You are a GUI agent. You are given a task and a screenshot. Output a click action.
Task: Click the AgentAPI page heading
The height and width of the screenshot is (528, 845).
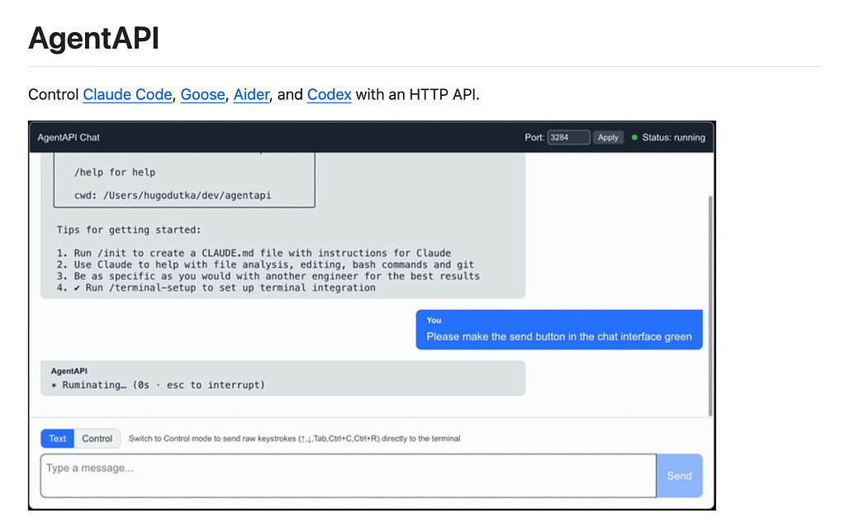click(93, 38)
